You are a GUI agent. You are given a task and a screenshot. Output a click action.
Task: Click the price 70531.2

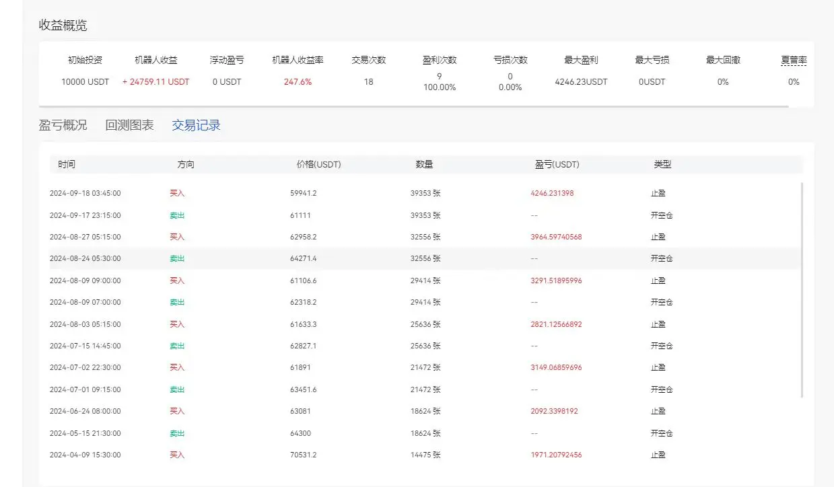click(x=303, y=455)
